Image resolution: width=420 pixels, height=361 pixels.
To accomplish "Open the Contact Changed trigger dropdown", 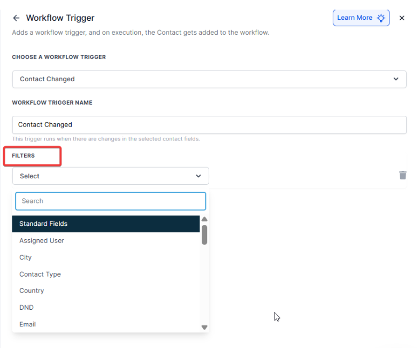I will (x=209, y=79).
